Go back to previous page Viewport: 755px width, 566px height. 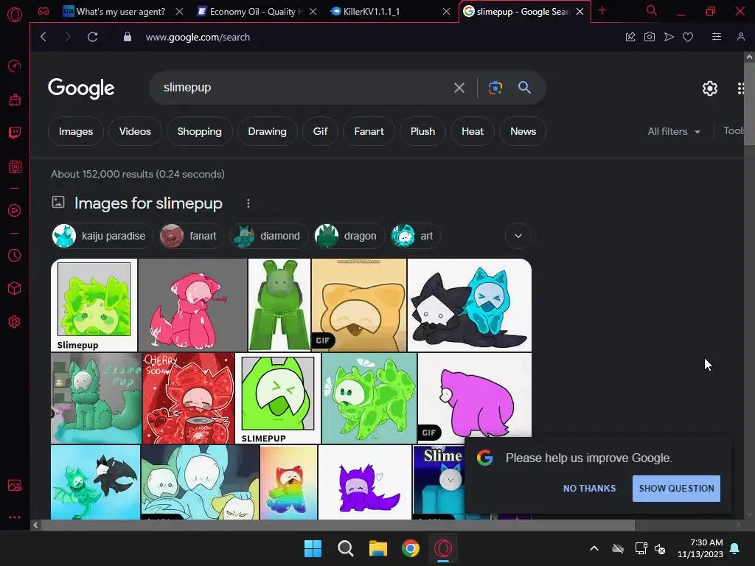coord(44,37)
